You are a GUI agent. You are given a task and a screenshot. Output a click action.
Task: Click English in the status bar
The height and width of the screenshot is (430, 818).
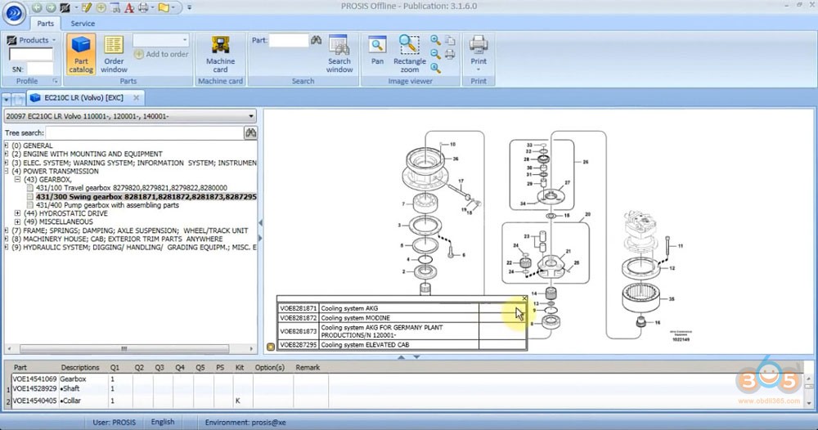pos(163,422)
